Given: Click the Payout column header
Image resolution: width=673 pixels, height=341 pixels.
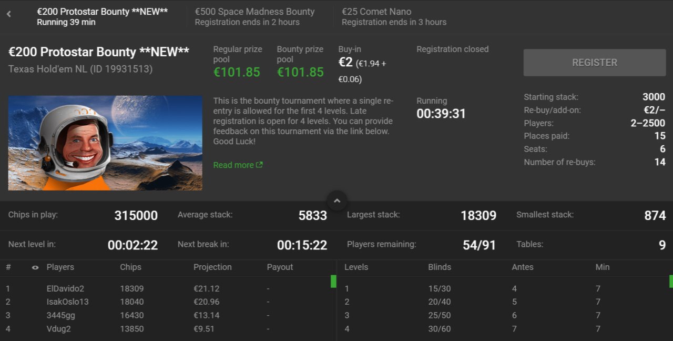Looking at the screenshot, I should click(280, 267).
